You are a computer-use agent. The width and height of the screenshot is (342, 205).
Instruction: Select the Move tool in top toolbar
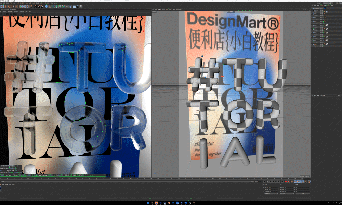pyautogui.click(x=2, y=6)
